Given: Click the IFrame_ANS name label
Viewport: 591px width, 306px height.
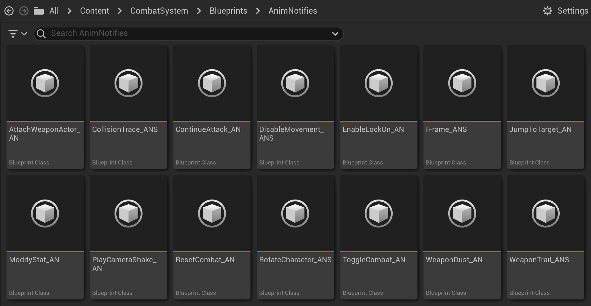Looking at the screenshot, I should click(446, 129).
